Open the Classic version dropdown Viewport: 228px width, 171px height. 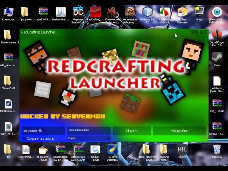[89, 138]
